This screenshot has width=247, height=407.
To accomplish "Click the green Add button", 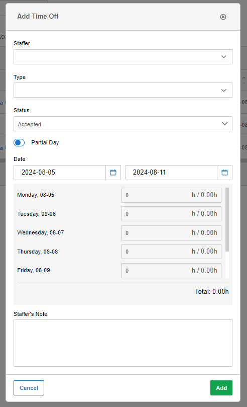I will 221,388.
